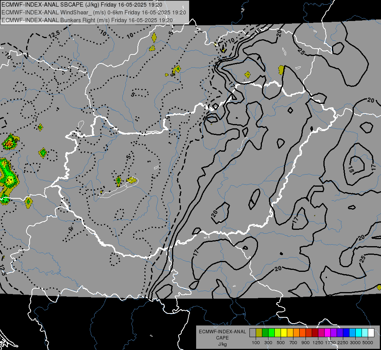Screen dimensions: 381x350
Task: Select the pale cyan legend swatch
Action: pos(365,333)
